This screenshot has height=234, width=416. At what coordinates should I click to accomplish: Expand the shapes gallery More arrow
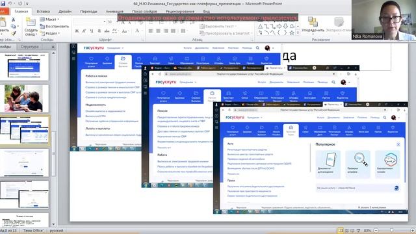pyautogui.click(x=298, y=33)
